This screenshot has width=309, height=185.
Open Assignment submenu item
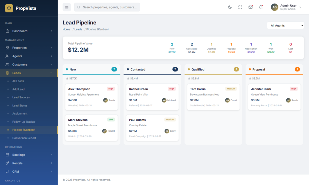coord(29,114)
